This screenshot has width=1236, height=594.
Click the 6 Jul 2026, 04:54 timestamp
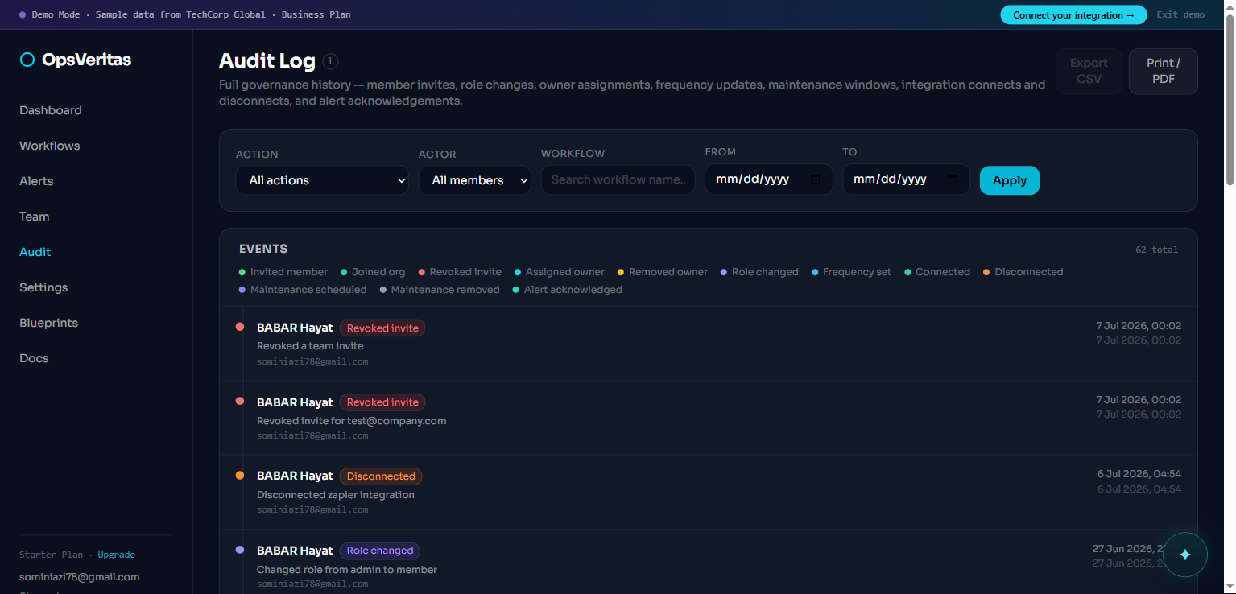(x=1139, y=474)
